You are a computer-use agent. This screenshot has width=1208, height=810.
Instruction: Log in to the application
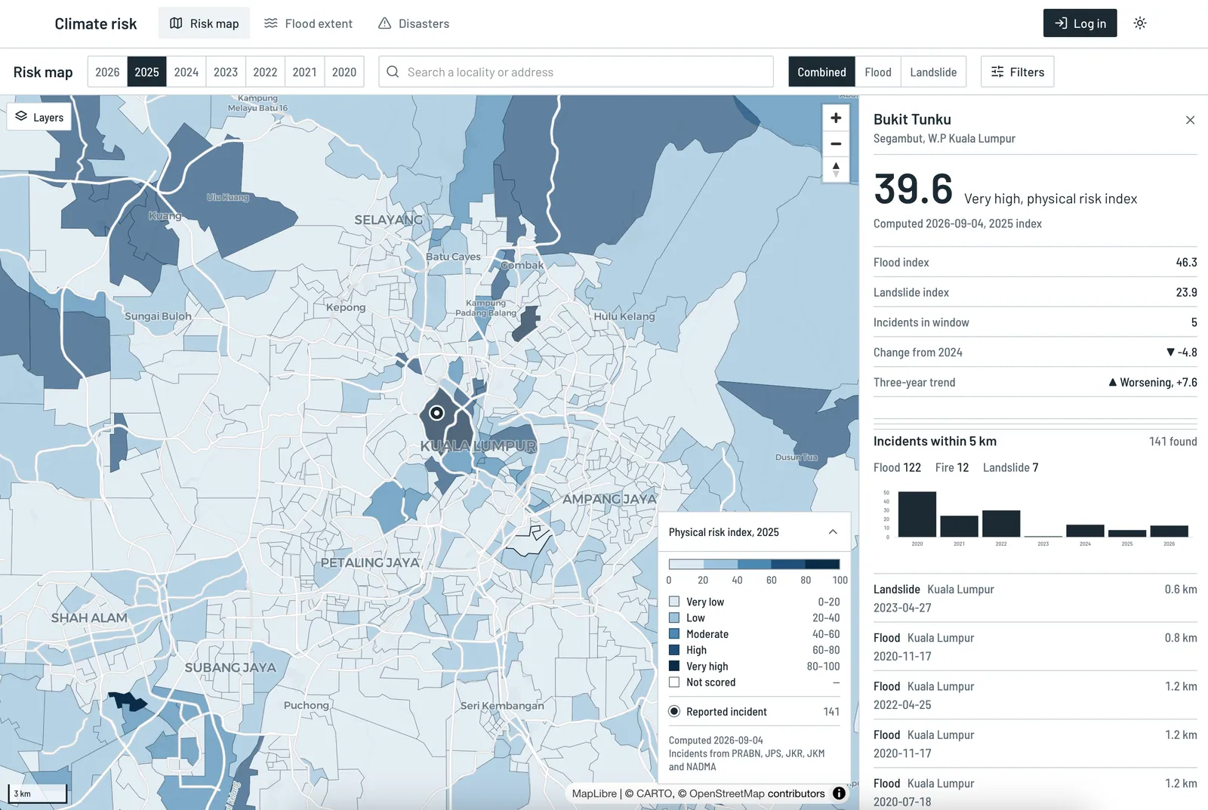click(x=1080, y=23)
